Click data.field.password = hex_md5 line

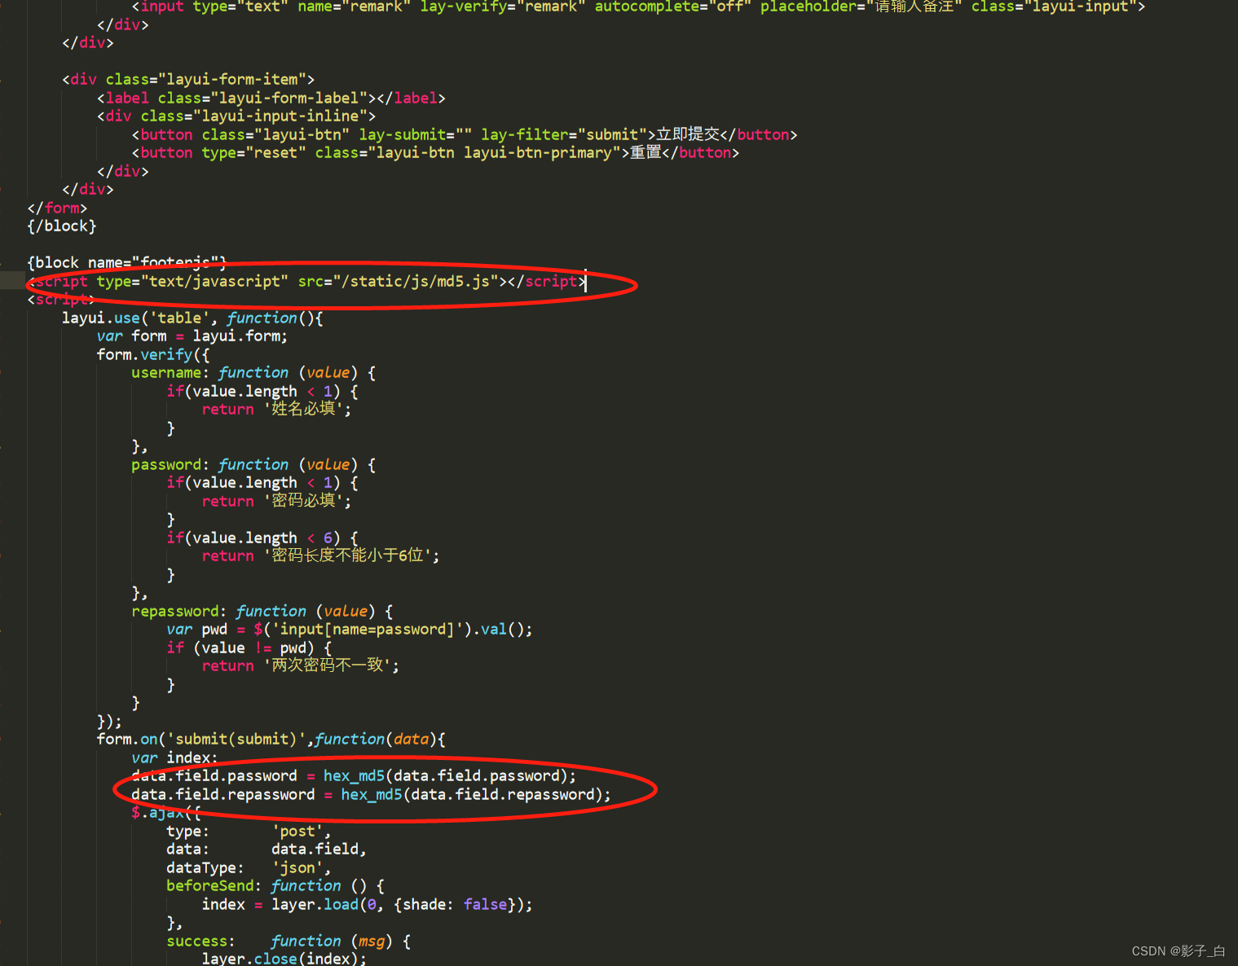click(354, 775)
